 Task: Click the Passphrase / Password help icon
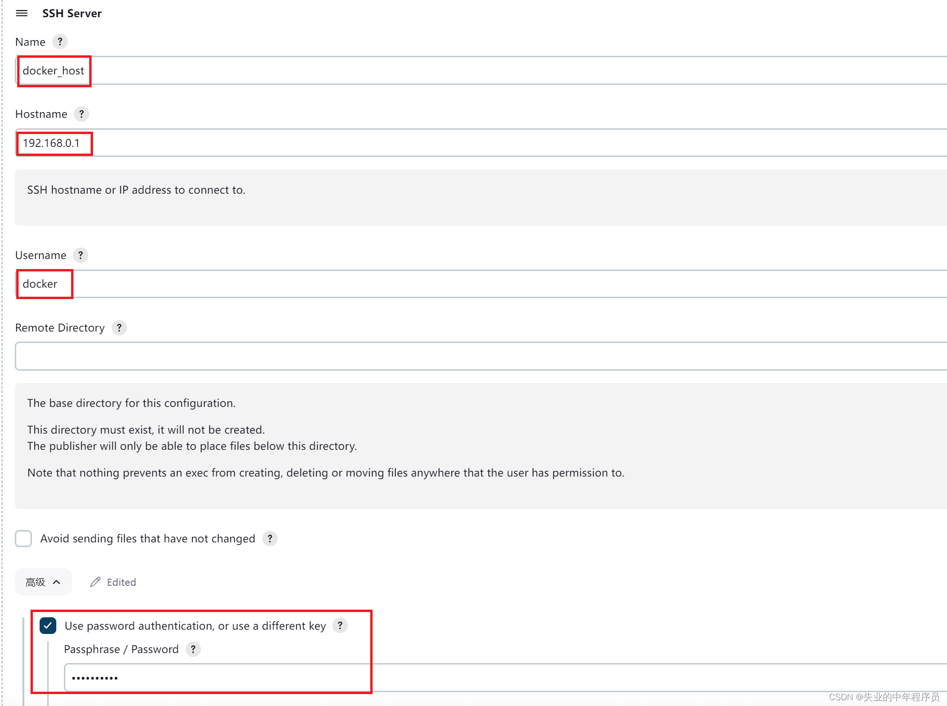(x=193, y=649)
